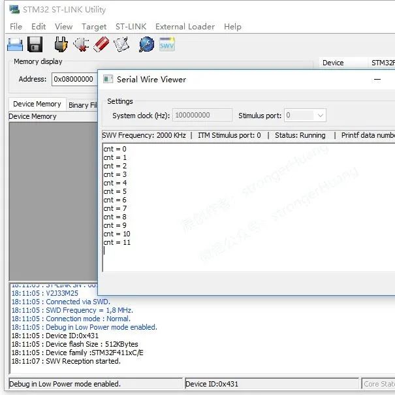Click the 'cnt = 10' output line

click(x=117, y=234)
